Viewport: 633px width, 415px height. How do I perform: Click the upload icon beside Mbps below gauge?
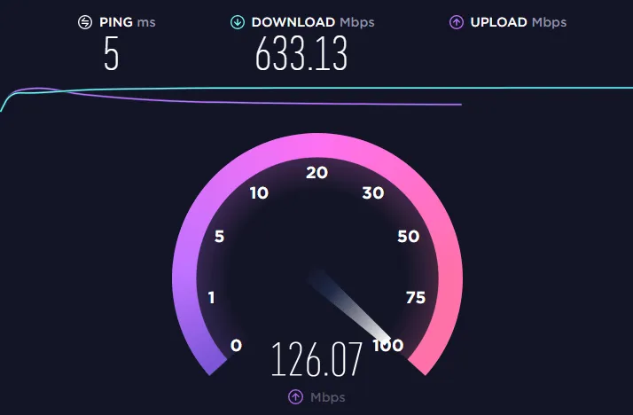(295, 397)
